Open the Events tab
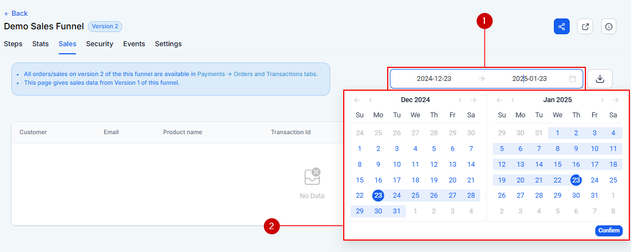Viewport: 631px width, 252px height. pyautogui.click(x=134, y=44)
